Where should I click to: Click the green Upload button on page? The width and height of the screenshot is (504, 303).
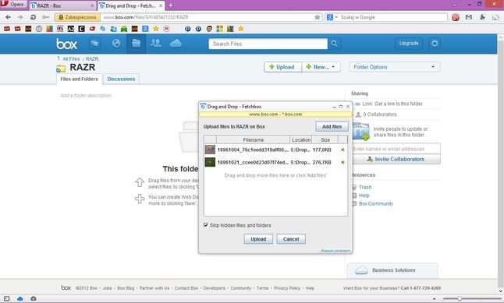click(x=283, y=67)
